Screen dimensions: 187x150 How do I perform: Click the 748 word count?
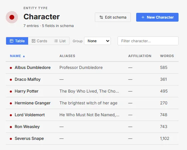[x=164, y=115]
